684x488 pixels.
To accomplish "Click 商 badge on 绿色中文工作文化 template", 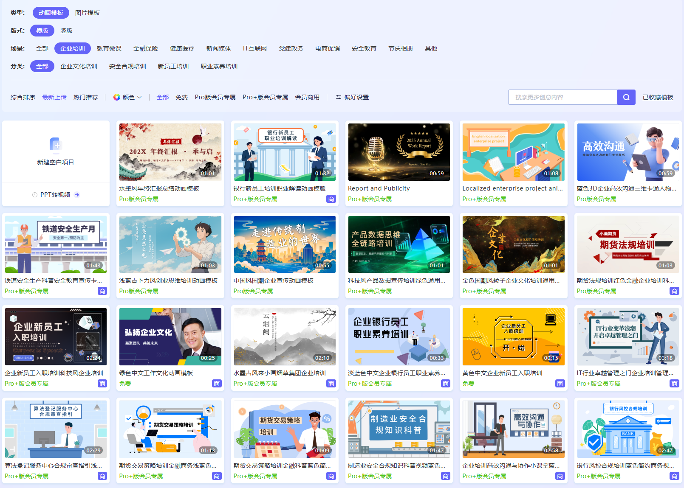I will pos(217,384).
